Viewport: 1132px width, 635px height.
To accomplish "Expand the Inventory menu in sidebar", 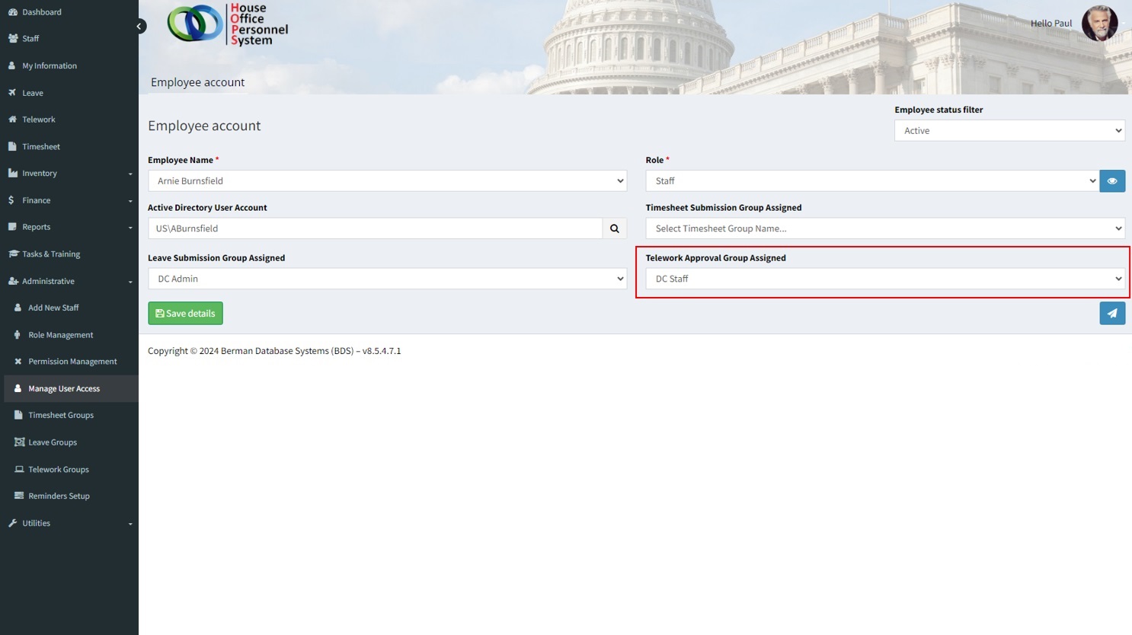I will pyautogui.click(x=40, y=174).
